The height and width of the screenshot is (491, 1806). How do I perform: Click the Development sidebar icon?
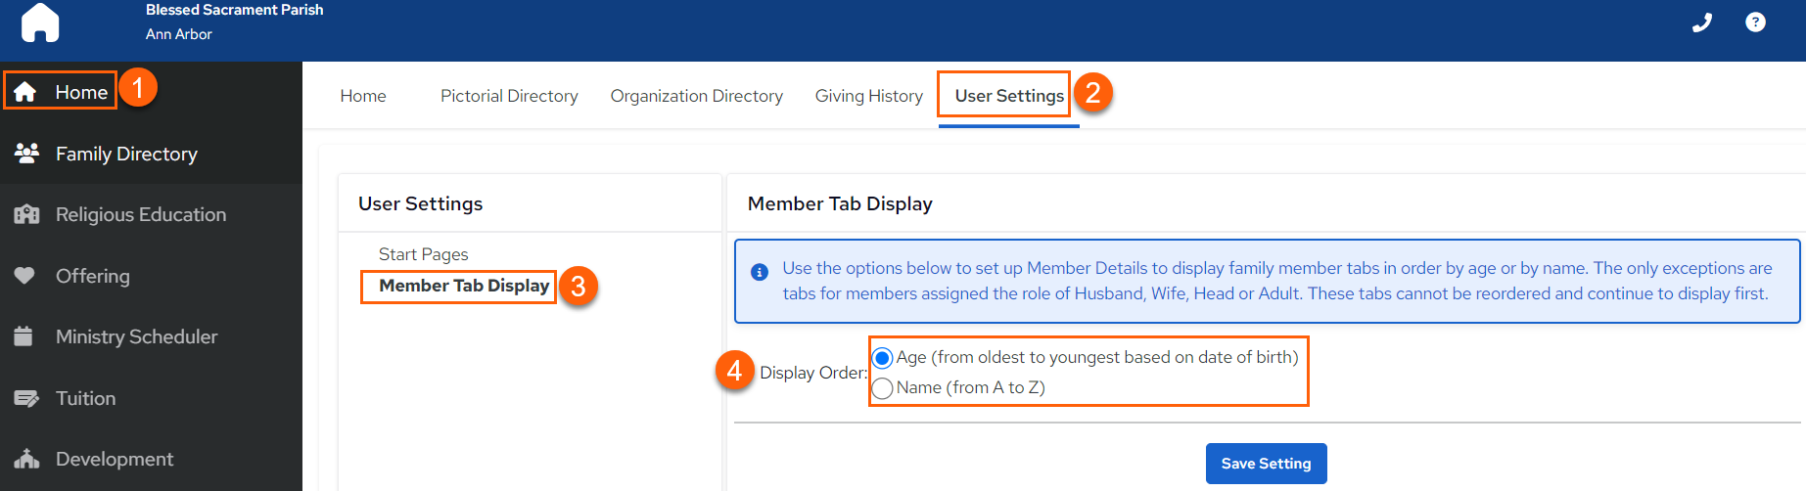26,459
